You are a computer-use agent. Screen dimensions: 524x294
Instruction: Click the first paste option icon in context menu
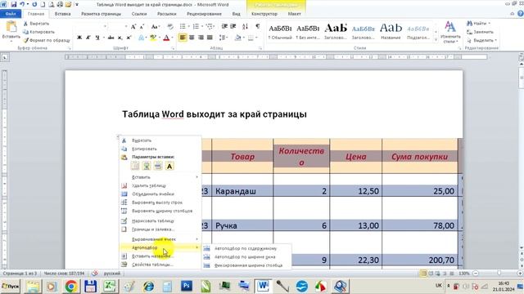(135, 166)
